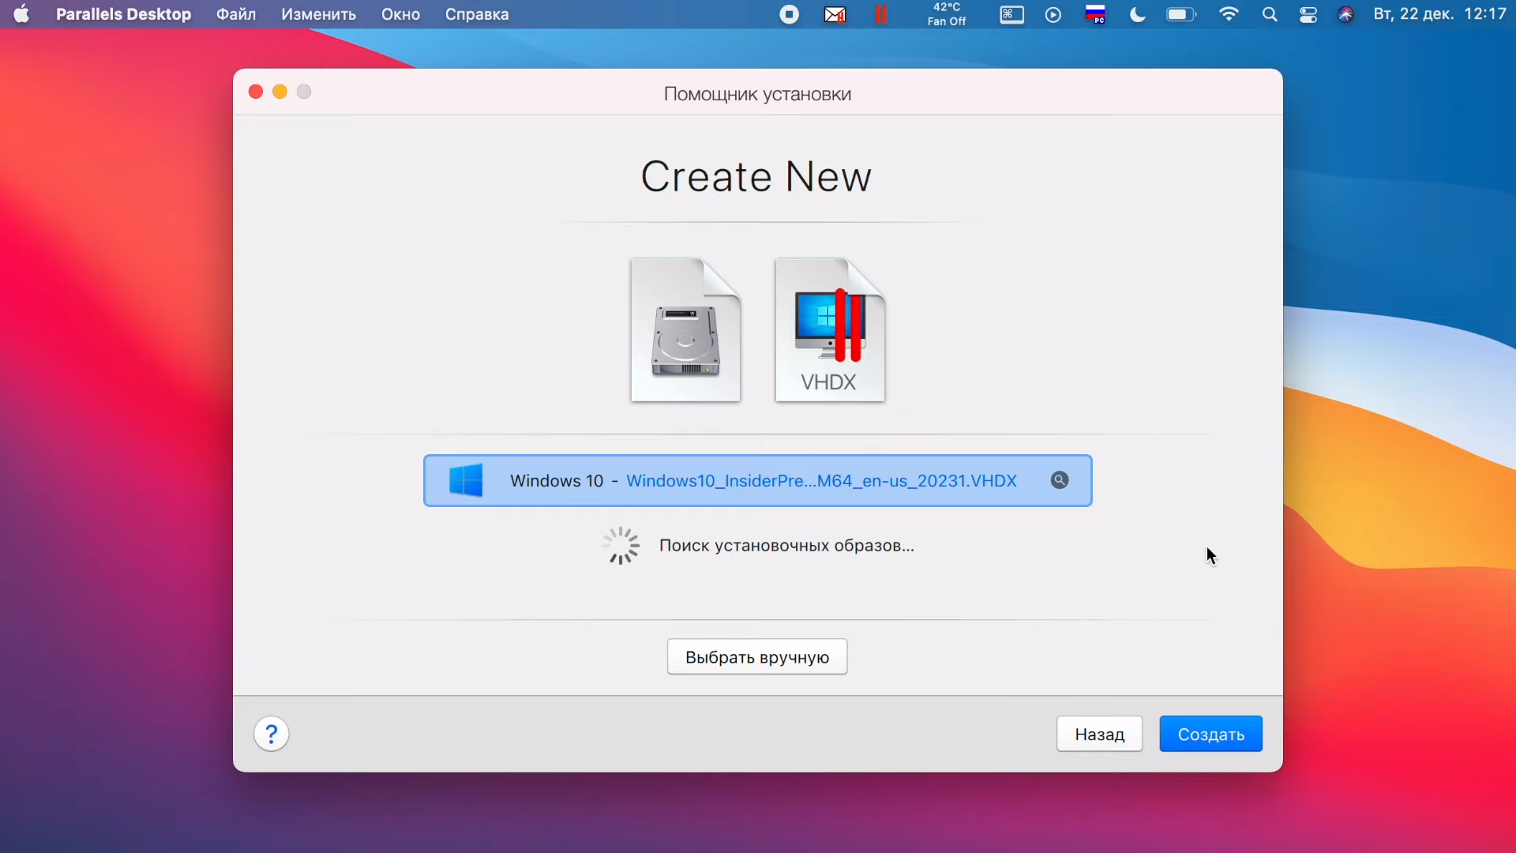
Task: Launch Siri from the menu bar
Action: pos(1346,14)
